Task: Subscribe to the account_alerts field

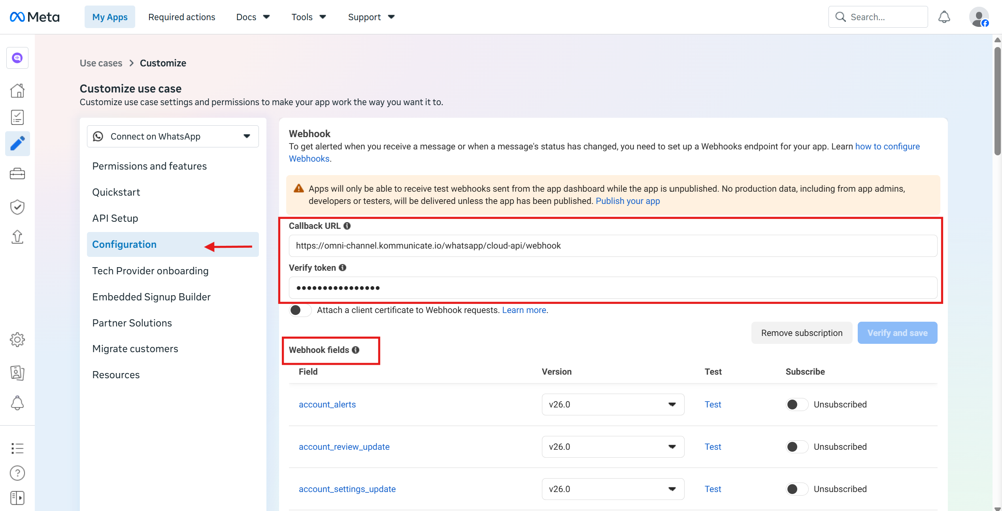Action: click(x=797, y=404)
